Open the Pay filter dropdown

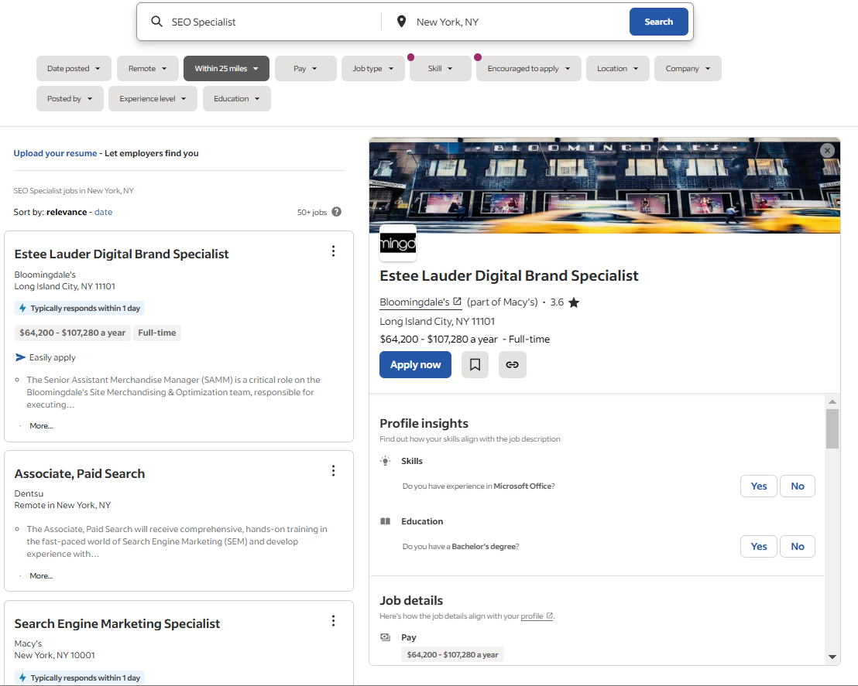click(x=305, y=68)
